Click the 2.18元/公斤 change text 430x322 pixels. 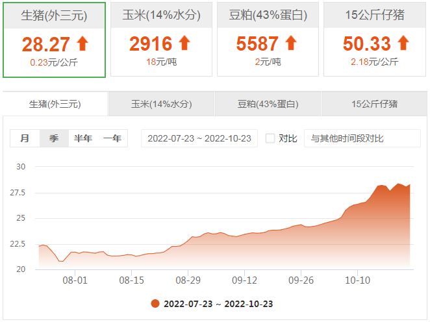point(375,62)
